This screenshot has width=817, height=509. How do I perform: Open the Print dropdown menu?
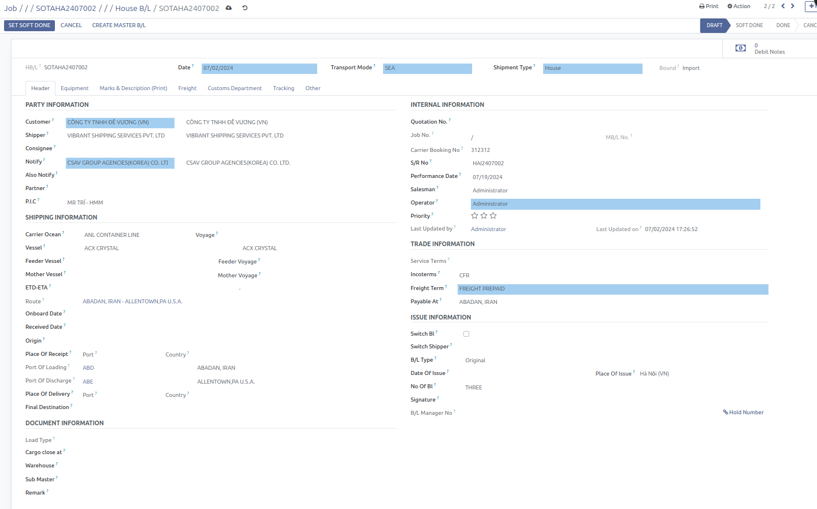(708, 6)
